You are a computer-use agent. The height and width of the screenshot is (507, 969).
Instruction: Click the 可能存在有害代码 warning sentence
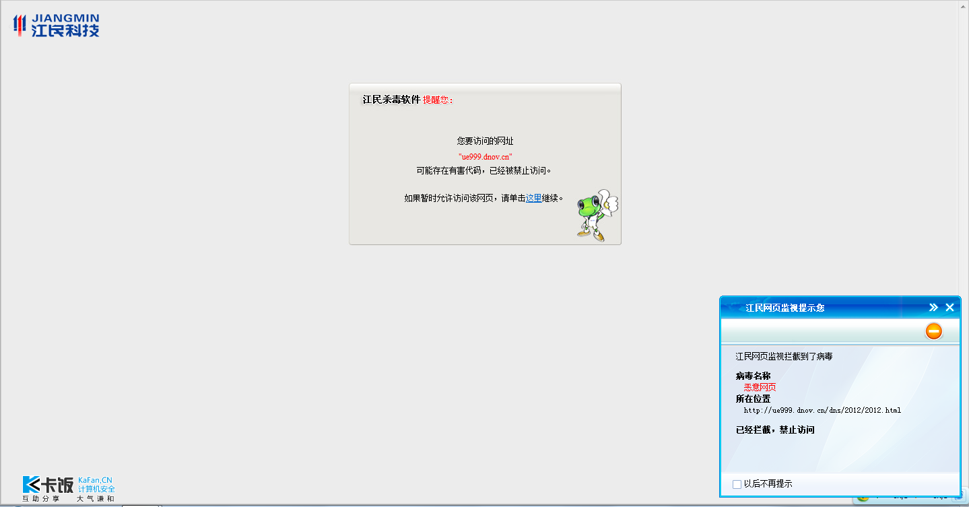pos(484,170)
